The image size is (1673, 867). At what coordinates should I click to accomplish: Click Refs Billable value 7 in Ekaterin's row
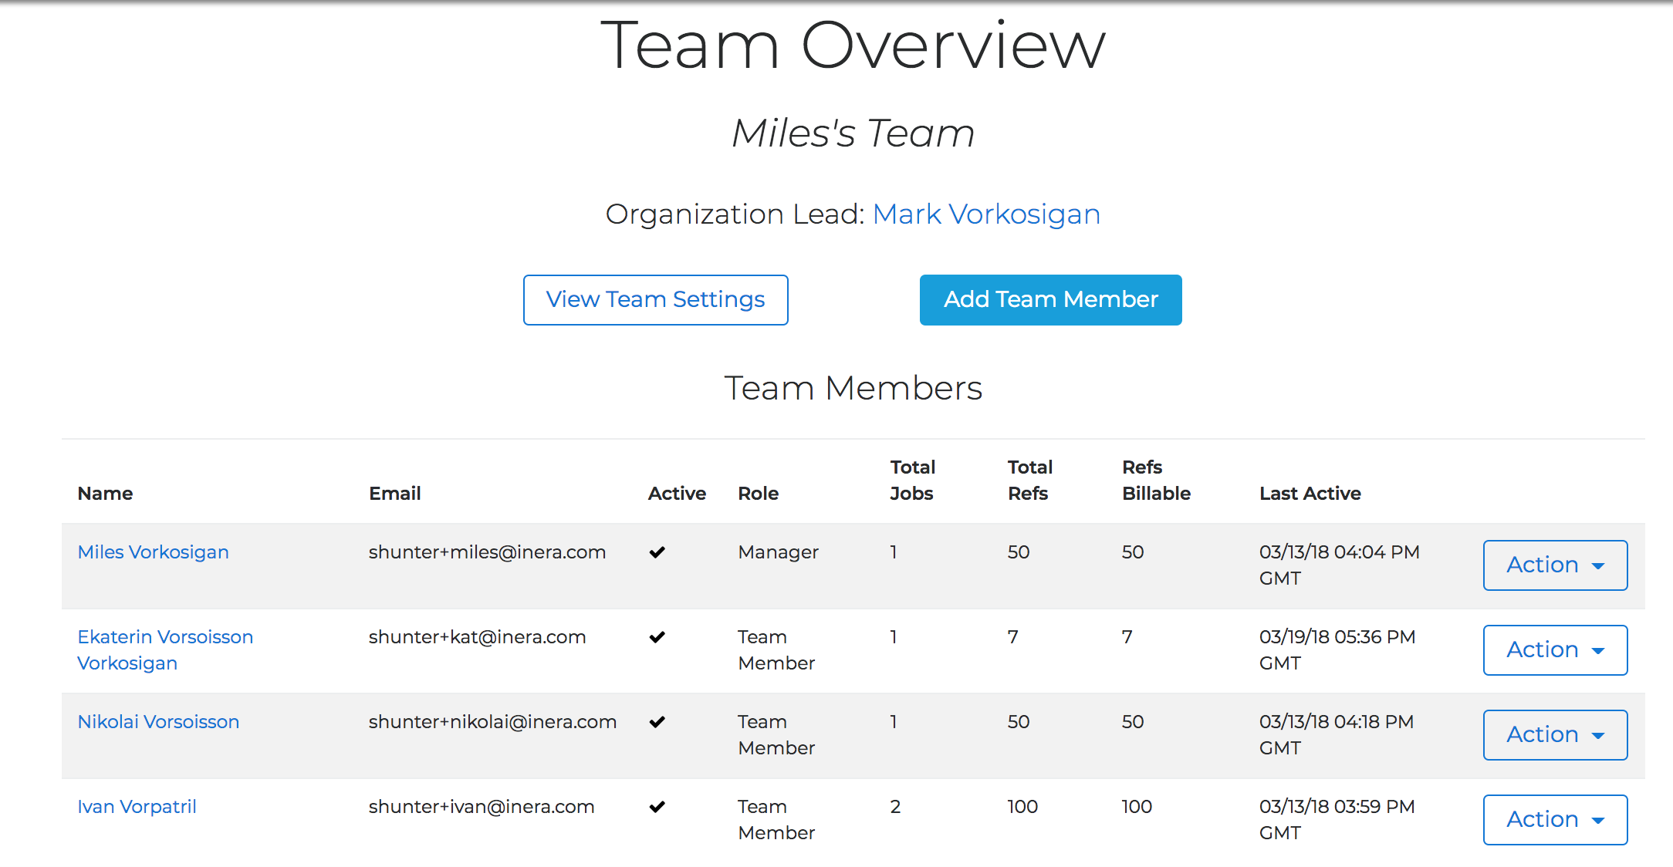click(1127, 637)
